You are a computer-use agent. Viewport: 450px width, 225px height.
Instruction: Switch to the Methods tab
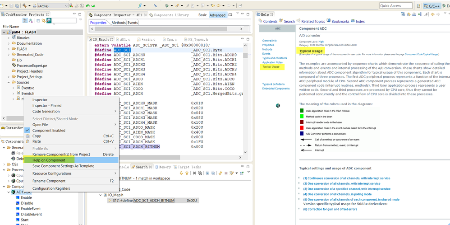(x=118, y=23)
